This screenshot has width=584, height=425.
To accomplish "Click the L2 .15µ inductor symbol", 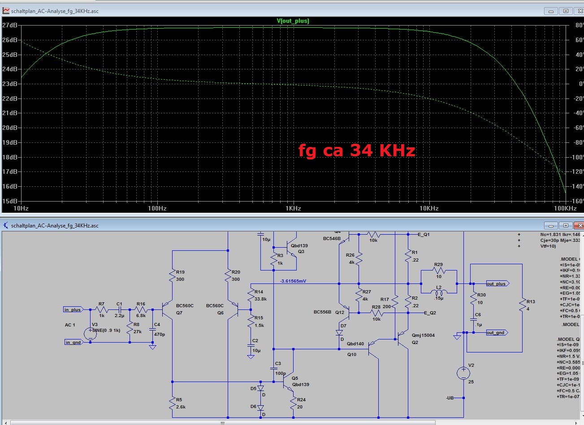I will (x=438, y=292).
